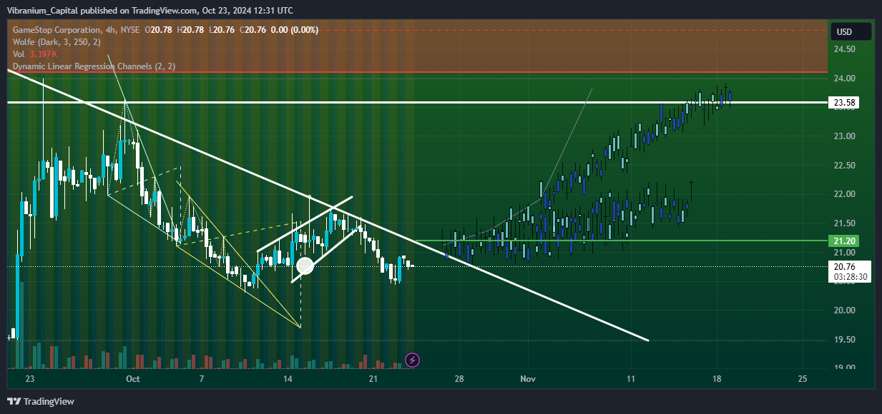Click the white circle marker on chart
Screen dimensions: 882x414
pyautogui.click(x=305, y=266)
